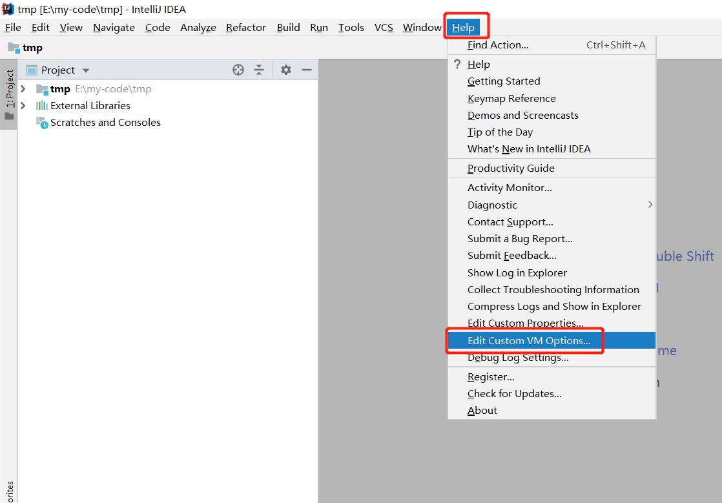The width and height of the screenshot is (722, 503).
Task: Close the Help menu in menu bar
Action: click(x=463, y=28)
